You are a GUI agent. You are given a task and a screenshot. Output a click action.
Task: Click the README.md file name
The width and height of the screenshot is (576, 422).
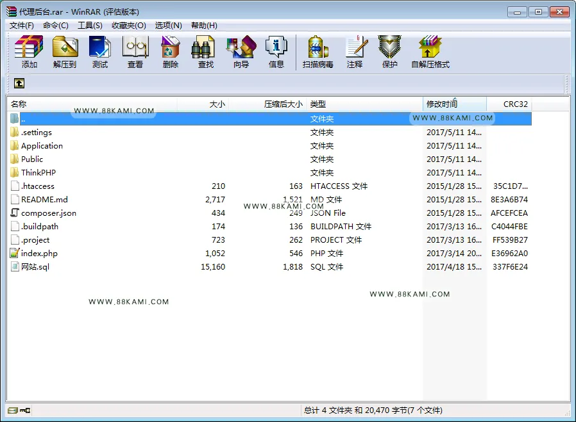pos(44,199)
